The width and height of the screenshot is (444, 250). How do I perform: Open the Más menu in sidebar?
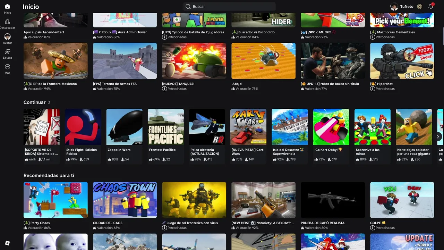click(x=7, y=69)
